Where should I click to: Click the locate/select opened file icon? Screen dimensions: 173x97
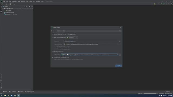(24, 6)
